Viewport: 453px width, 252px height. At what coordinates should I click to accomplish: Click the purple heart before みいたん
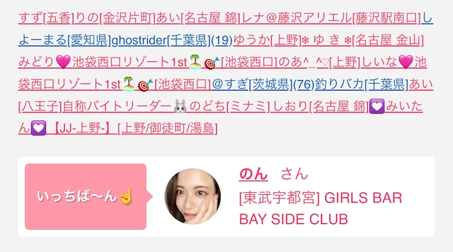(x=377, y=106)
